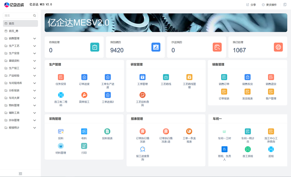Open the 更多操作 dropdown menu
Image resolution: width=291 pixels, height=177 pixels.
coord(269,5)
